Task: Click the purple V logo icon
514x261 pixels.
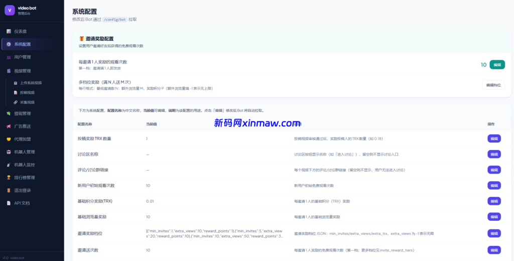Action: coord(10,10)
